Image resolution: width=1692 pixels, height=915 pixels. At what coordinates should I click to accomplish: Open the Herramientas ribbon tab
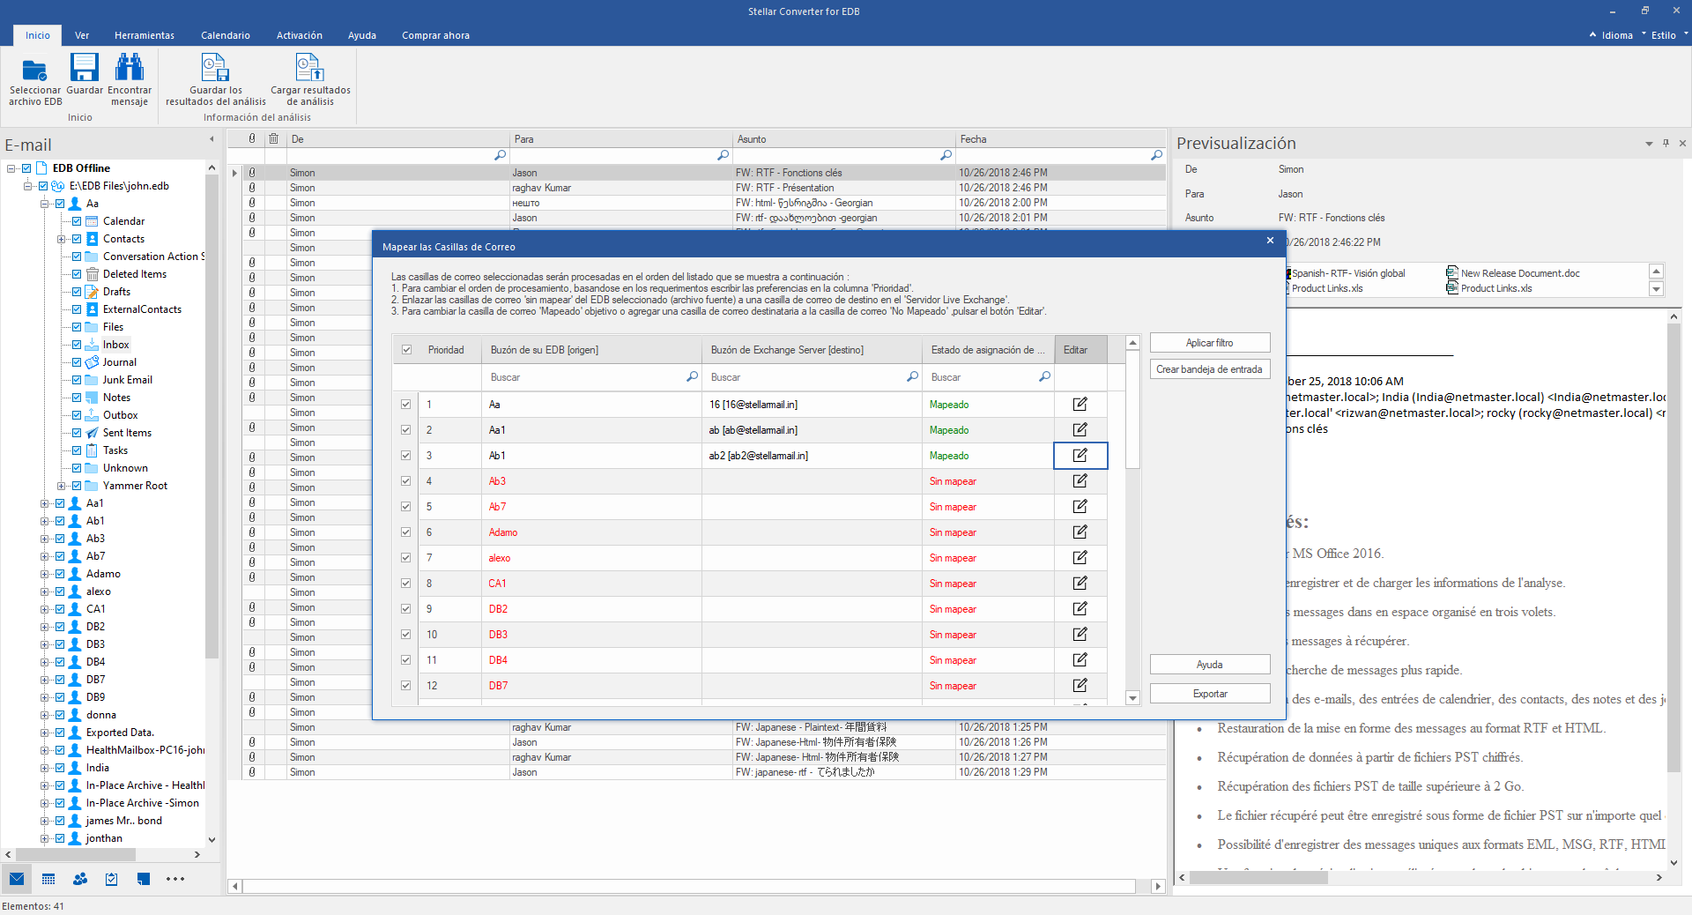pos(145,35)
